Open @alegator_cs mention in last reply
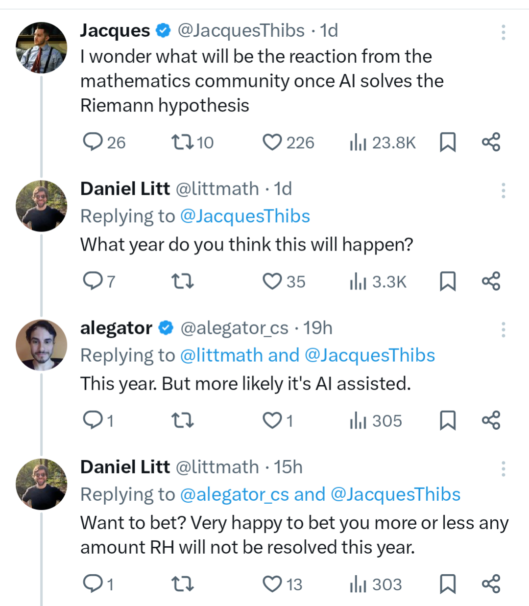This screenshot has height=606, width=529. 235,494
